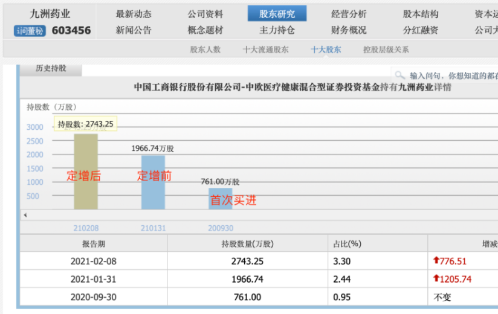The width and height of the screenshot is (498, 314).
Task: Click the 持股数: 2743.25 tooltip
Action: tap(85, 124)
